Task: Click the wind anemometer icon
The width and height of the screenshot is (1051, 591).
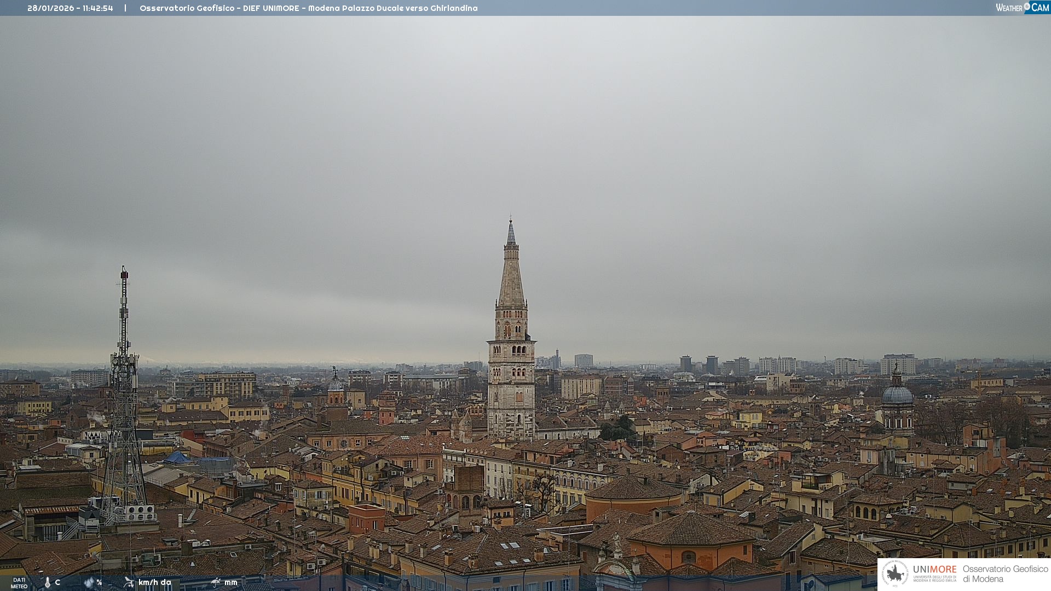Action: tap(129, 582)
